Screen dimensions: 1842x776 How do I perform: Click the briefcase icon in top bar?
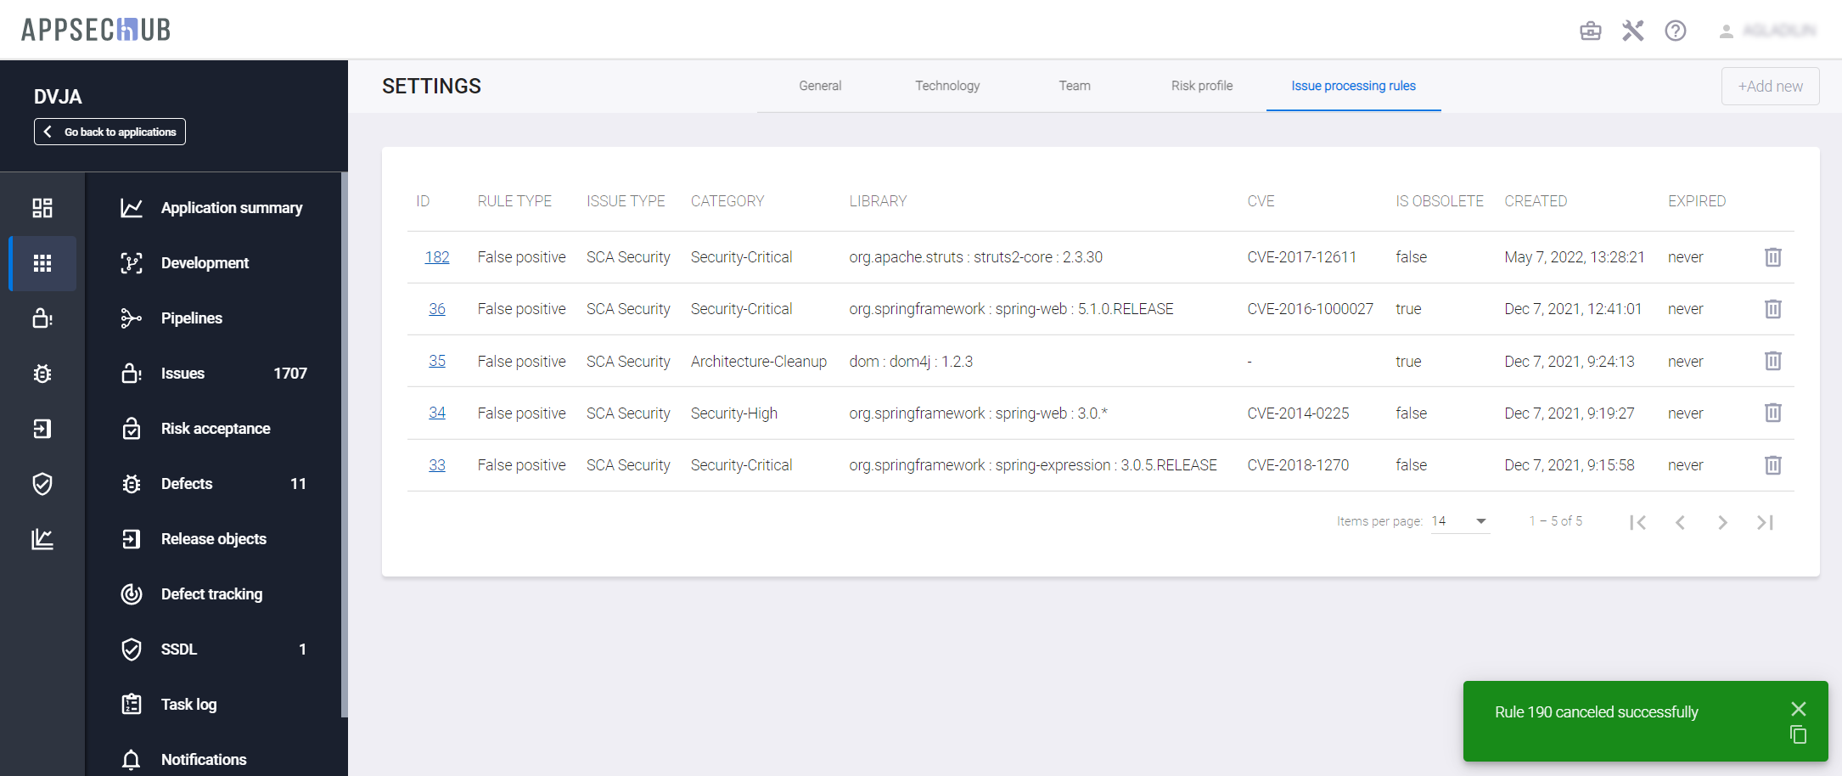(x=1590, y=31)
